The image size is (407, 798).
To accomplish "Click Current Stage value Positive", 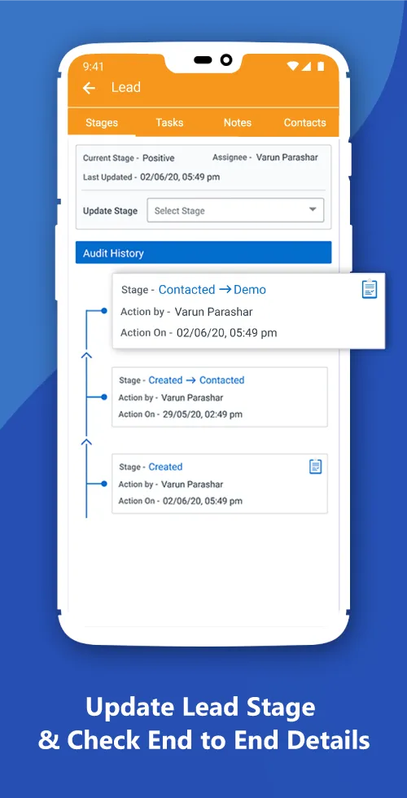I will point(158,158).
